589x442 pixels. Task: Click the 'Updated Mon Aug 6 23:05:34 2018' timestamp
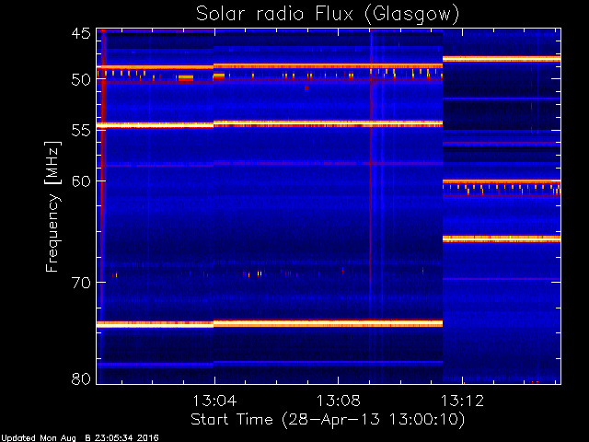80,438
